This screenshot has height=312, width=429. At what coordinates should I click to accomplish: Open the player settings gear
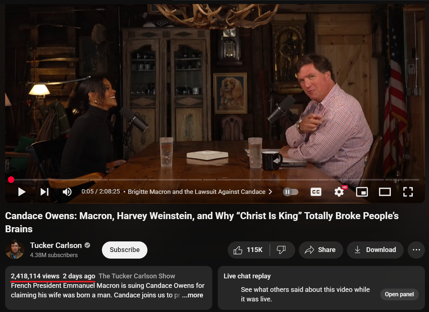tap(339, 192)
